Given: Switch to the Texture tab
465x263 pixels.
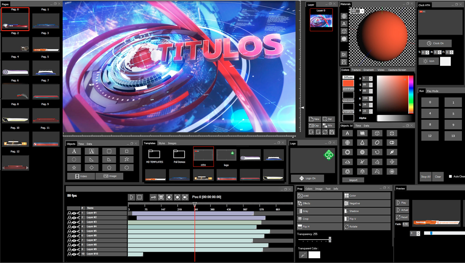Looking at the screenshot, I should [356, 70].
